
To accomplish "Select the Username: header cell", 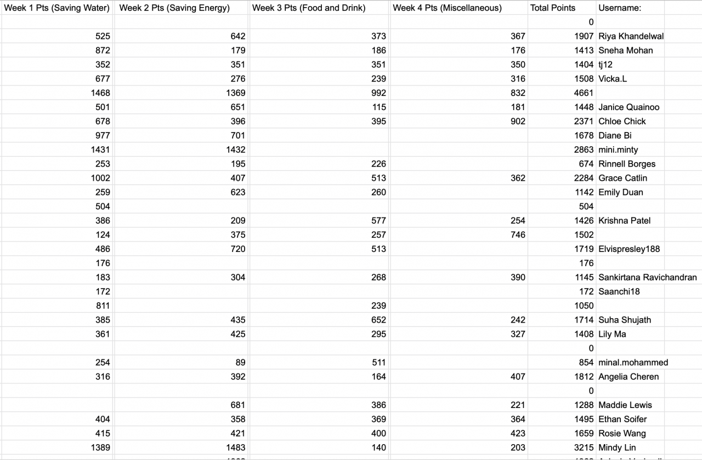I will point(620,8).
